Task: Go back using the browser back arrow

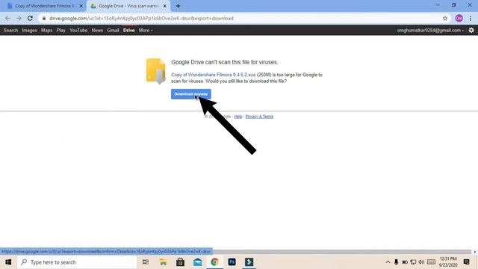Action: click(7, 18)
